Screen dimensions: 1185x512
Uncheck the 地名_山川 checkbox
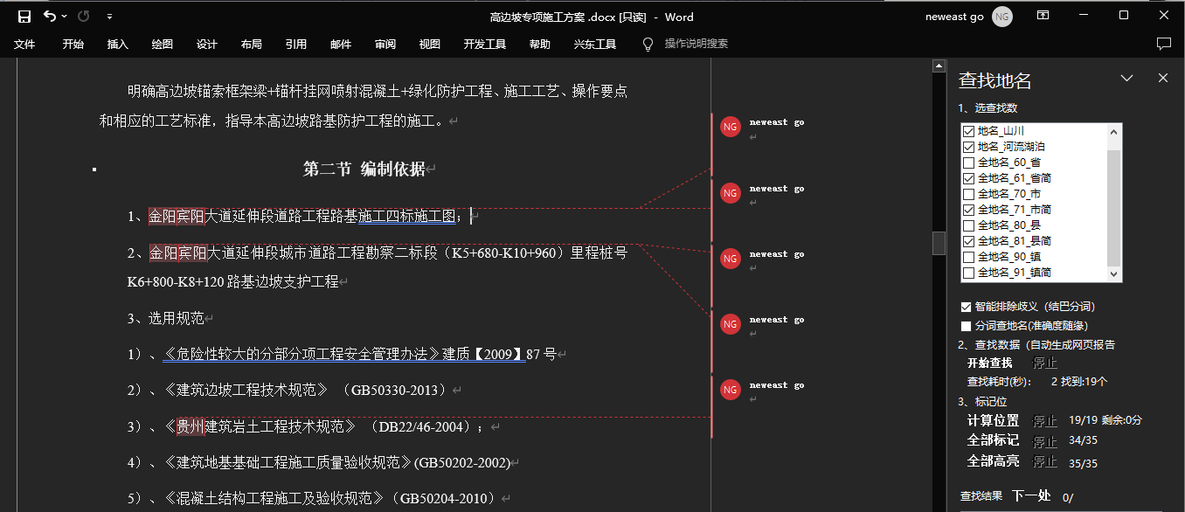(968, 131)
